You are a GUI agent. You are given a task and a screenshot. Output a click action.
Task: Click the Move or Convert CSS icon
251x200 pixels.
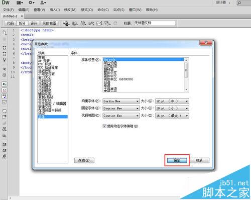[5, 136]
